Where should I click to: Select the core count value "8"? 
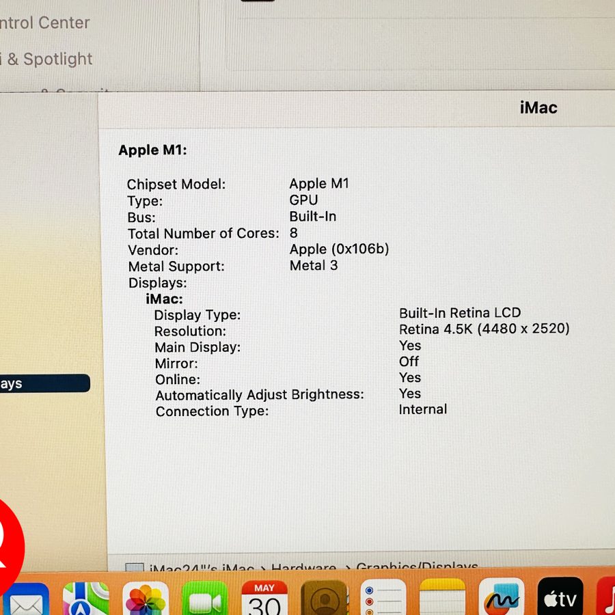(x=293, y=232)
